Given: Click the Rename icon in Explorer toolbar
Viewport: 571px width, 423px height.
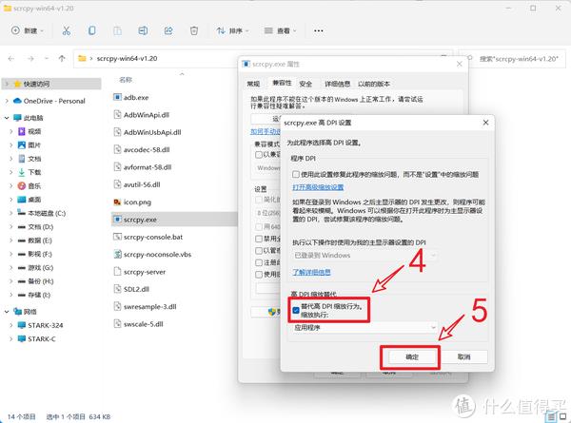Looking at the screenshot, I should click(143, 31).
